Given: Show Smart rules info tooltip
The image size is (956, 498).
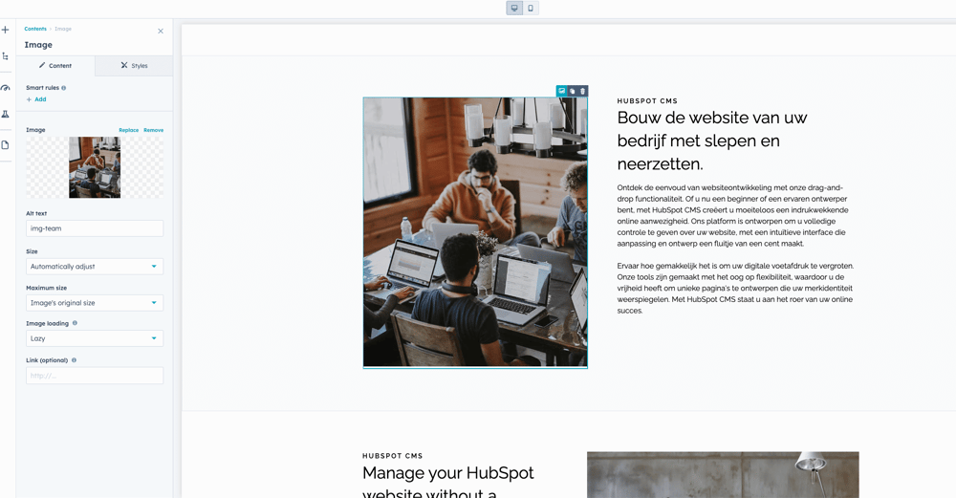Looking at the screenshot, I should [64, 88].
